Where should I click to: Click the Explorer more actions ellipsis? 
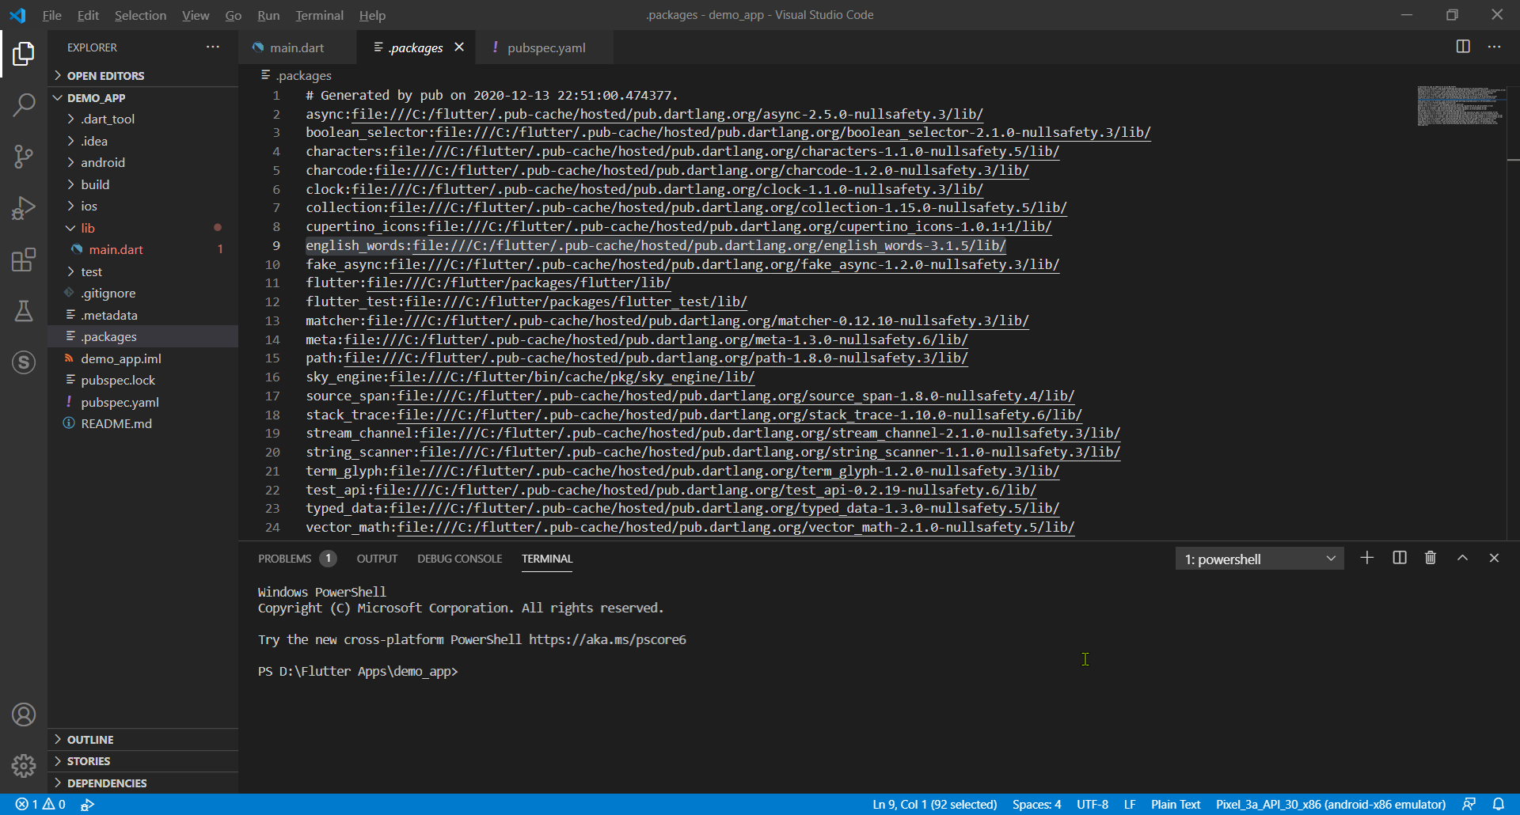pyautogui.click(x=213, y=47)
